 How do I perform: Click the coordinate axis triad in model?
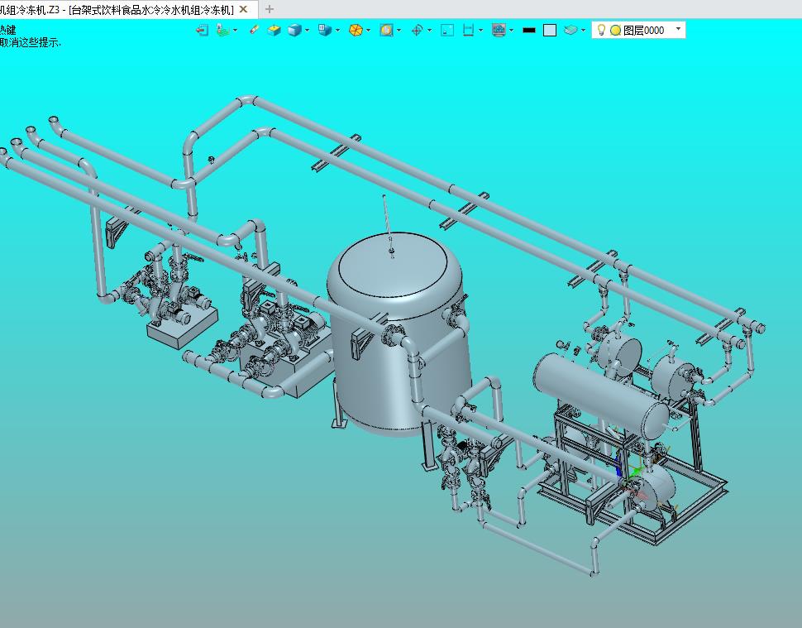(630, 476)
